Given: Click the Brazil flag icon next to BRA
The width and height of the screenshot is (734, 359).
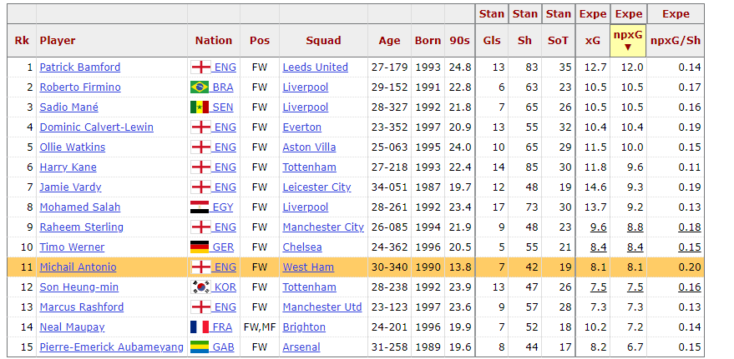Looking at the screenshot, I should [200, 87].
